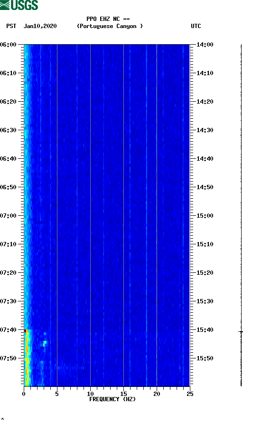Viewport: 262px width, 424px height.
Task: Click the 06:00 PST time label
Action: point(9,45)
